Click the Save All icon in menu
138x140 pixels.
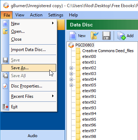[x=5, y=76]
